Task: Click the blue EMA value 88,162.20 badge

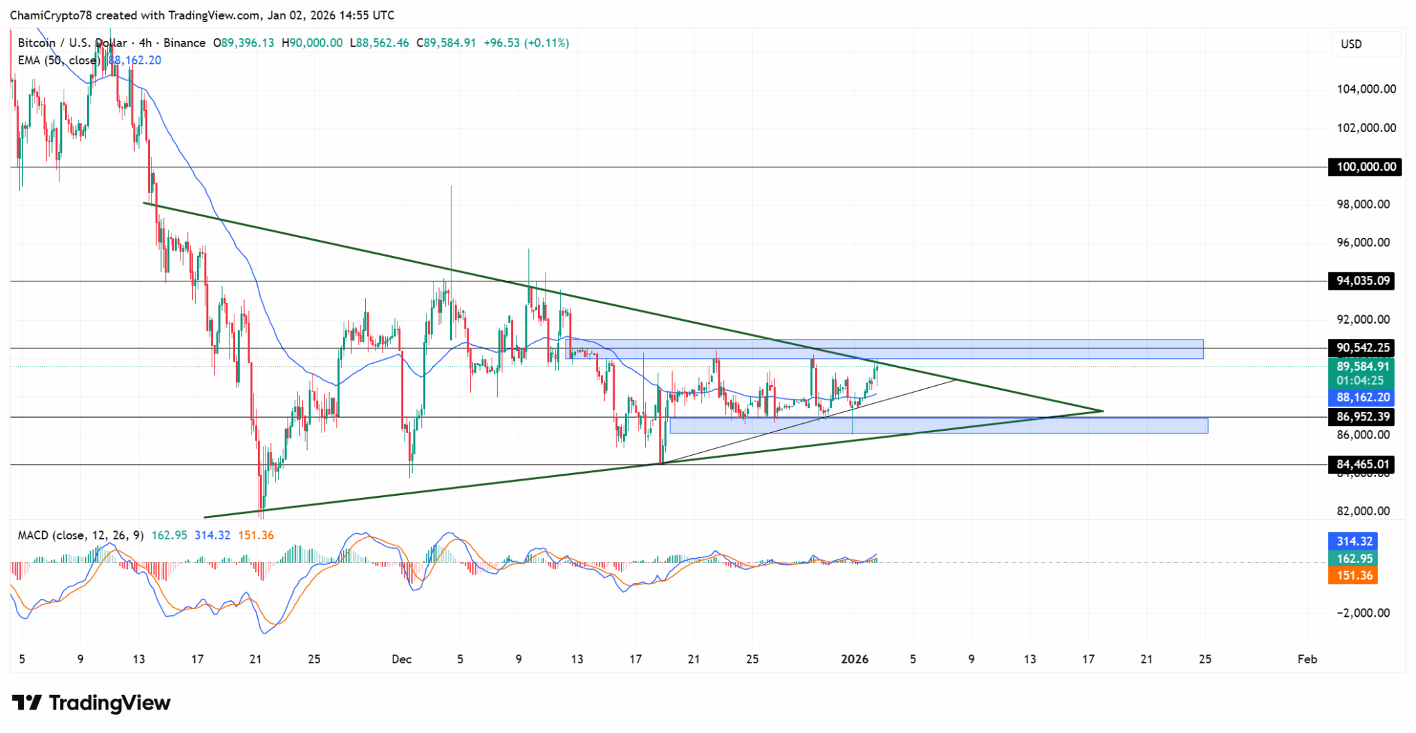Action: coord(1363,398)
